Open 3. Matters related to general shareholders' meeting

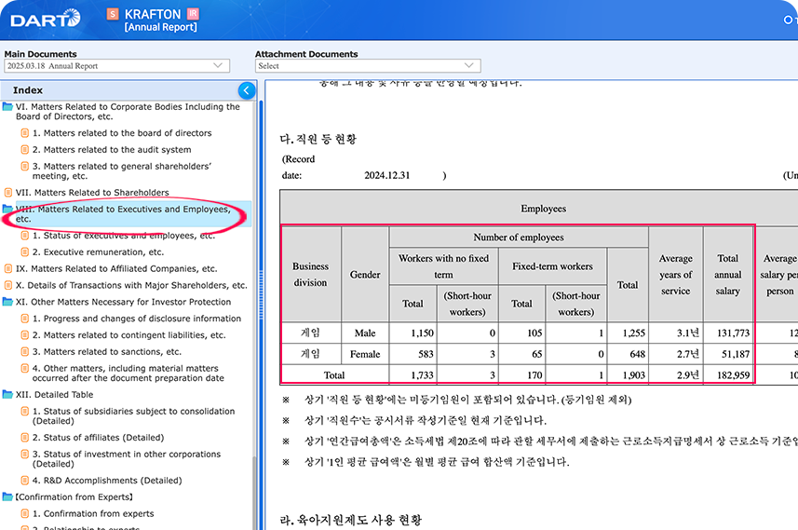122,171
